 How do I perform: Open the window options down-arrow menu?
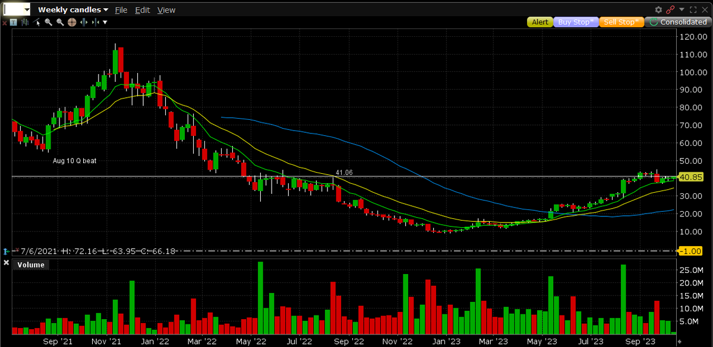click(x=682, y=9)
